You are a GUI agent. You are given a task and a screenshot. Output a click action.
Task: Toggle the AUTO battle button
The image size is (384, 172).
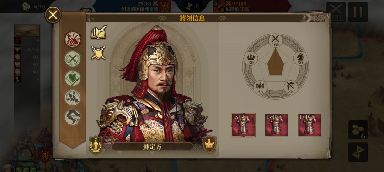click(x=336, y=12)
